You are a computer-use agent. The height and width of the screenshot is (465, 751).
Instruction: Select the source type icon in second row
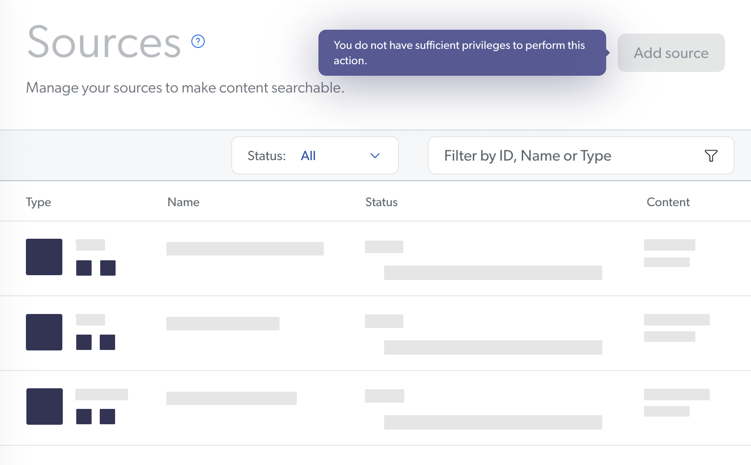click(x=44, y=332)
